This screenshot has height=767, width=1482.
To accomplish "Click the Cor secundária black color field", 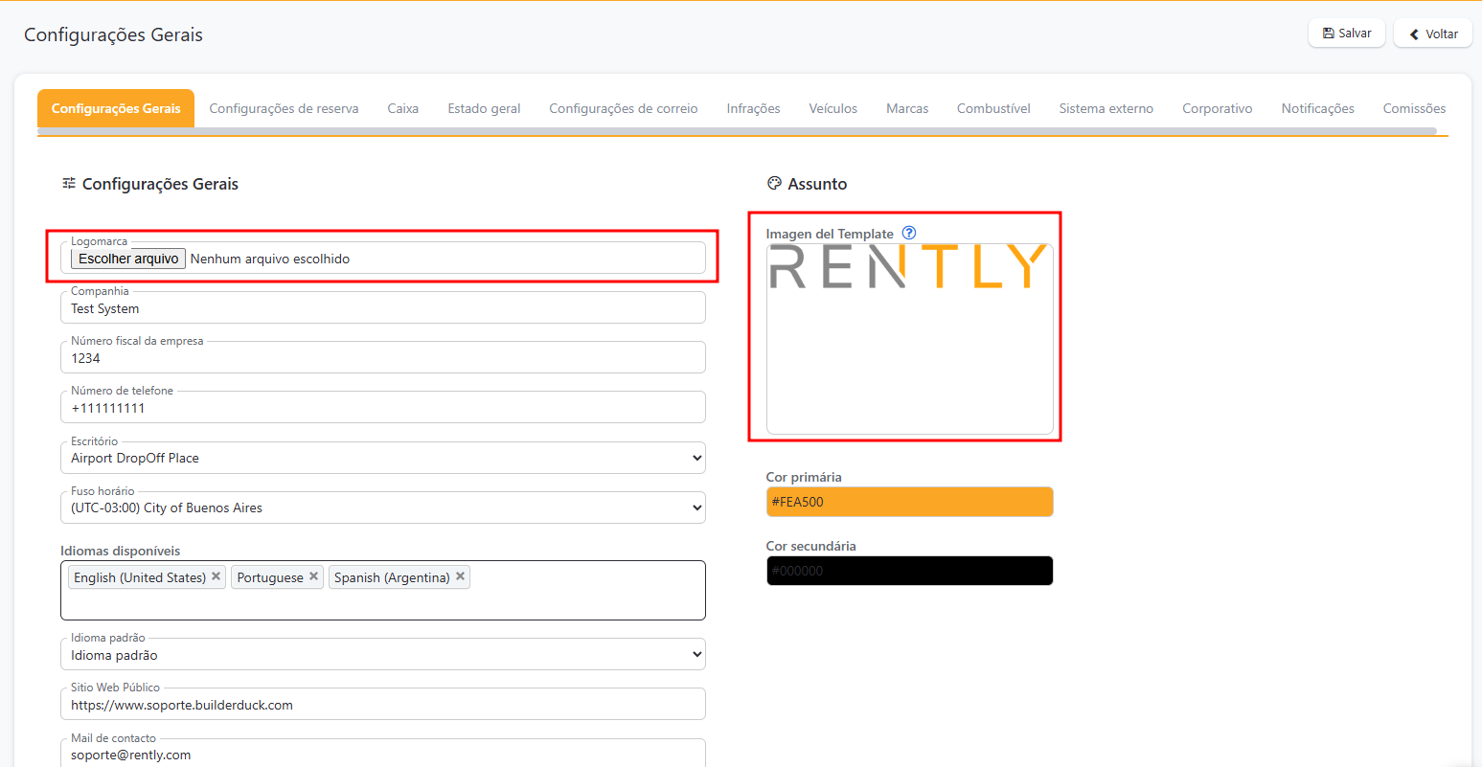I will point(909,571).
